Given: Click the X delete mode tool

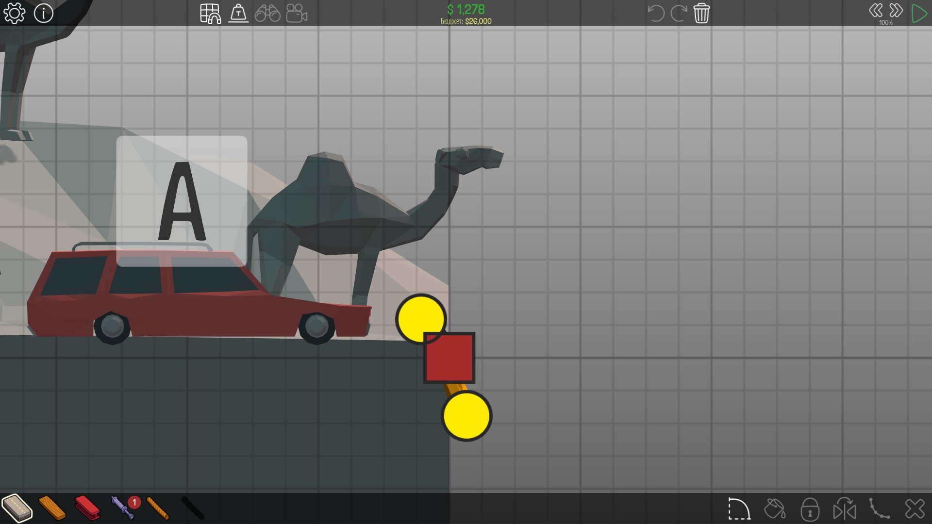Looking at the screenshot, I should (x=915, y=509).
